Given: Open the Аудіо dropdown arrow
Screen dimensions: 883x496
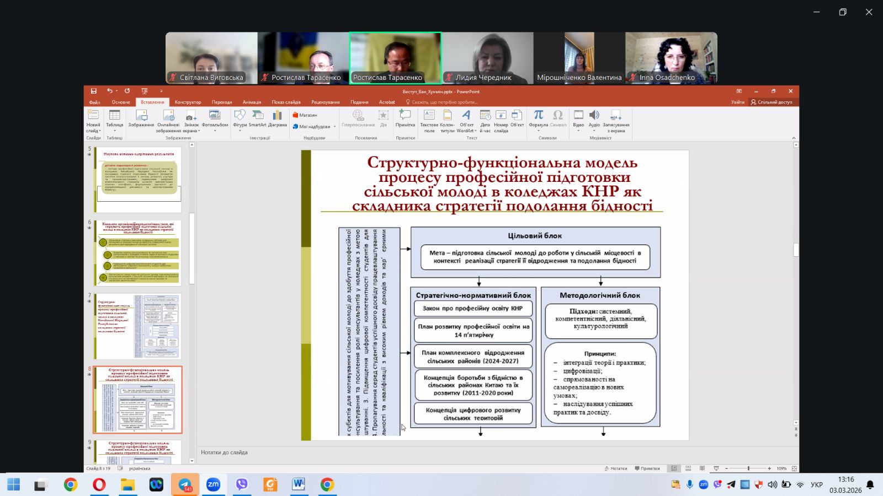Looking at the screenshot, I should pos(594,131).
